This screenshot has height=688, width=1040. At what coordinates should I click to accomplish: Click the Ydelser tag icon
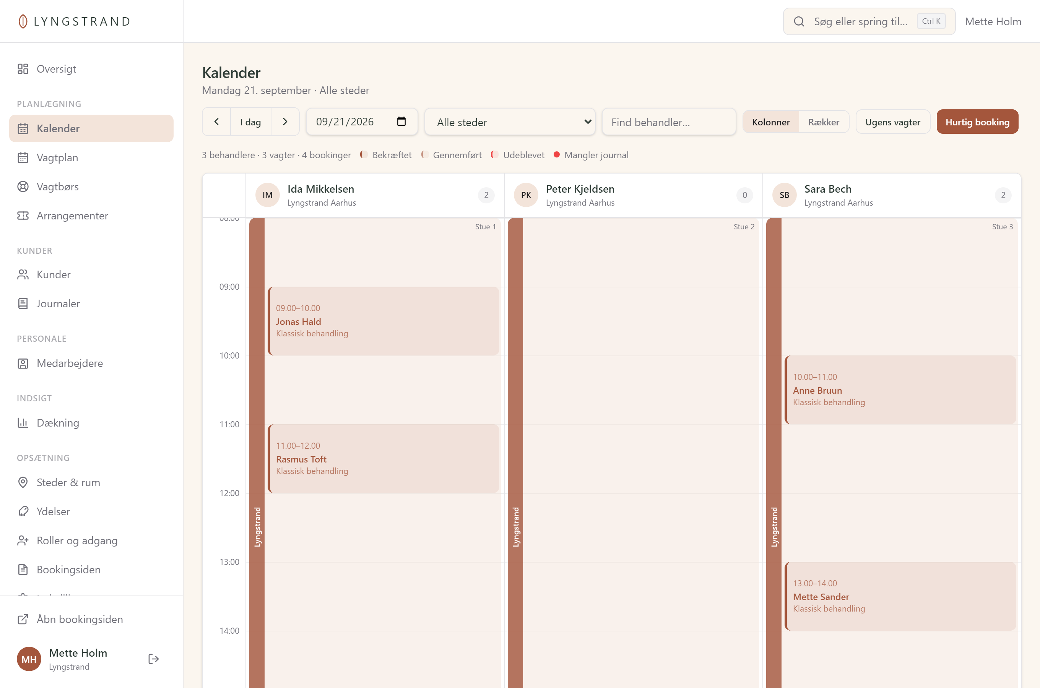pos(23,511)
